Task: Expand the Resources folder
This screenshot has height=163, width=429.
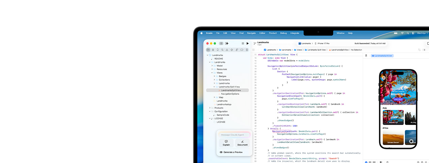Action: coord(212,69)
